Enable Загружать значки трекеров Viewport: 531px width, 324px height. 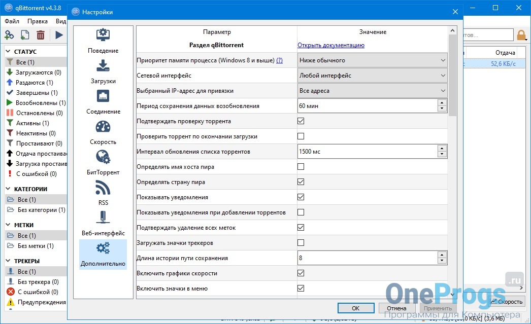tap(301, 242)
